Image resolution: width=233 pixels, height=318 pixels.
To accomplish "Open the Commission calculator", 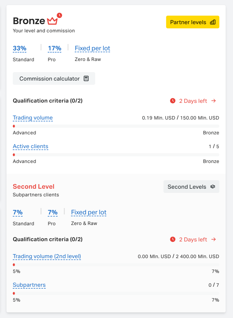I will click(x=54, y=78).
